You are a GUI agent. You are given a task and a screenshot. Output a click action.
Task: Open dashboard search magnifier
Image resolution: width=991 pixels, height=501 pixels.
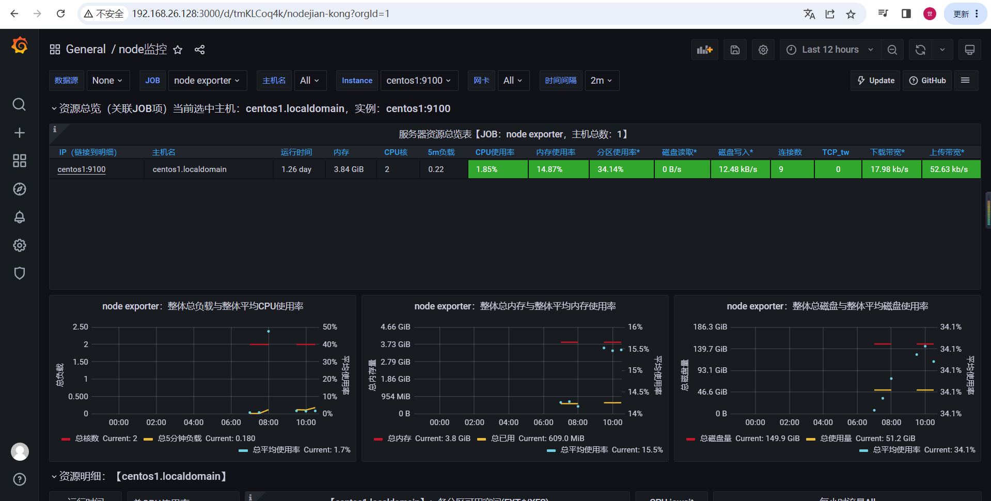[19, 104]
